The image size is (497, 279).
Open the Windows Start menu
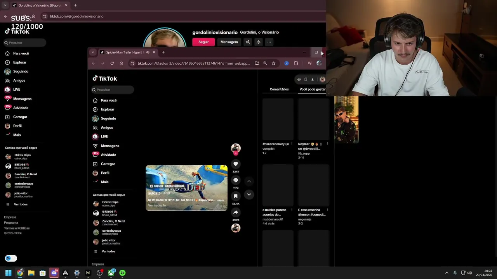pos(8,273)
